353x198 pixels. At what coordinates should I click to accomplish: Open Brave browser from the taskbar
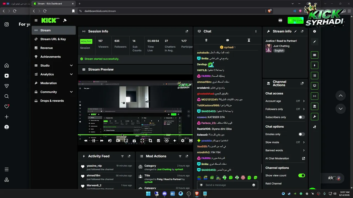(197, 194)
